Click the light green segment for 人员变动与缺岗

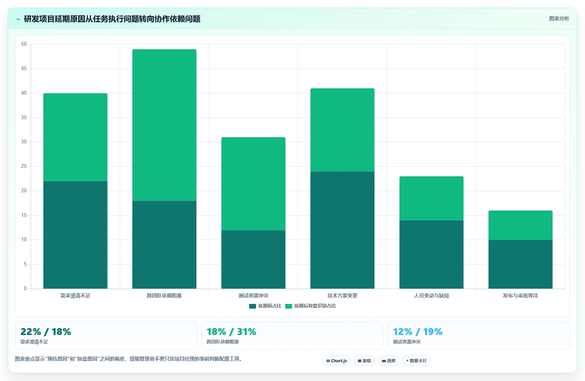pyautogui.click(x=431, y=198)
